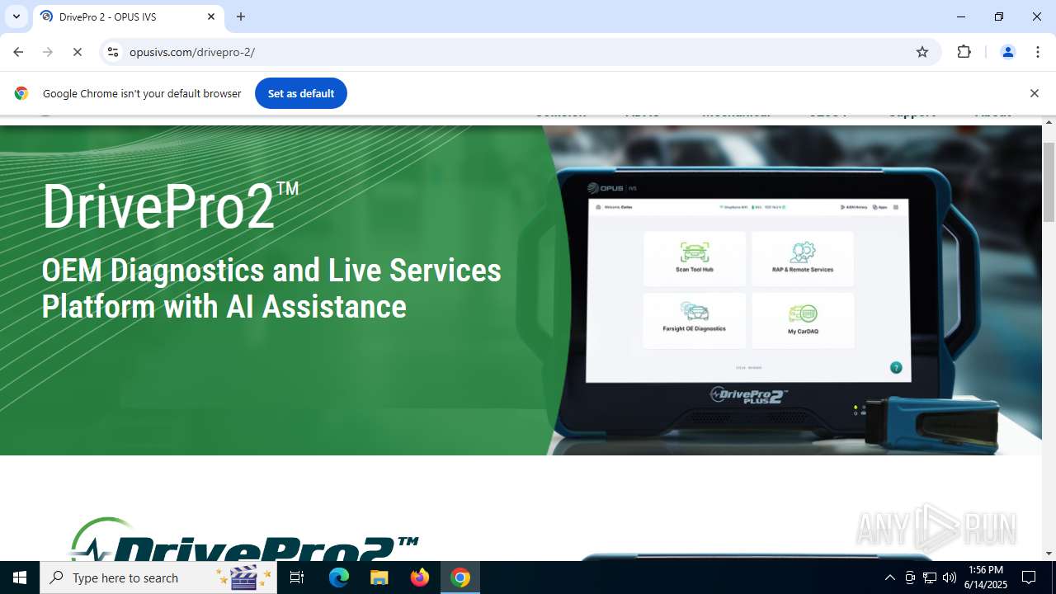
Task: Open Task View on the taskbar
Action: (297, 577)
